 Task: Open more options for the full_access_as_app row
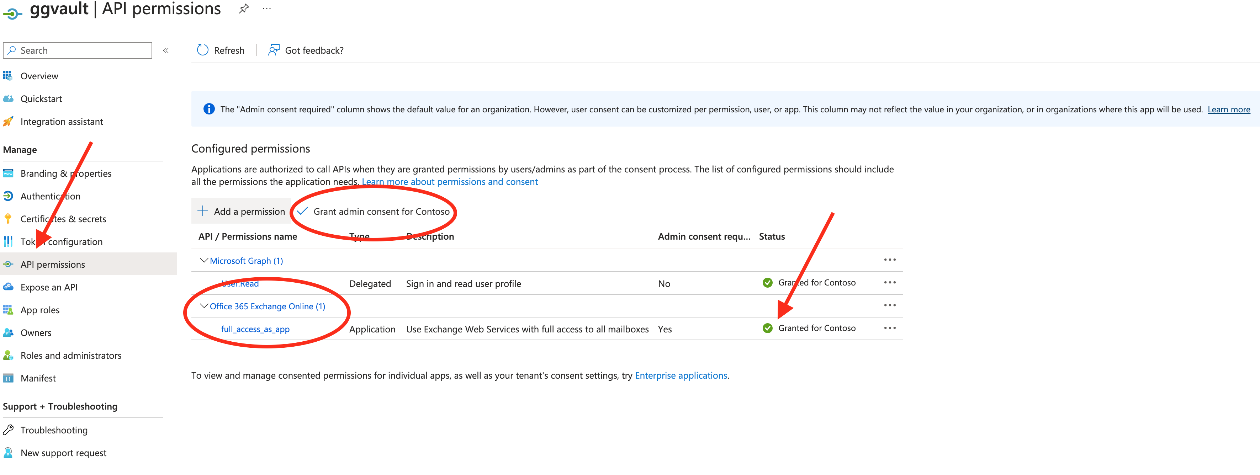(x=890, y=328)
